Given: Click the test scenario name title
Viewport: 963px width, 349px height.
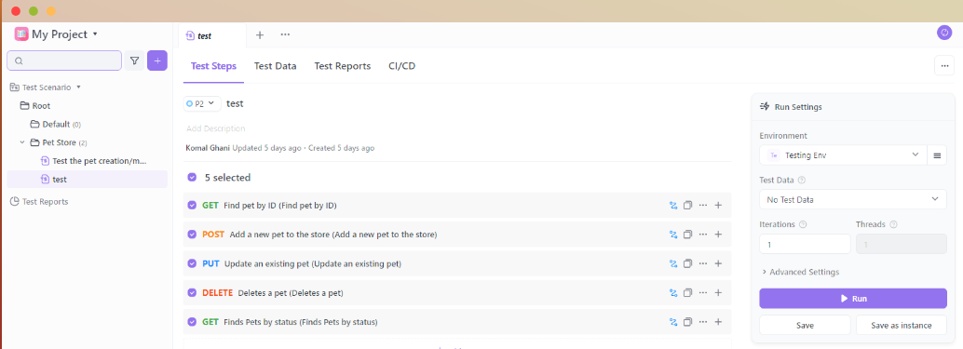Looking at the screenshot, I should [x=236, y=103].
